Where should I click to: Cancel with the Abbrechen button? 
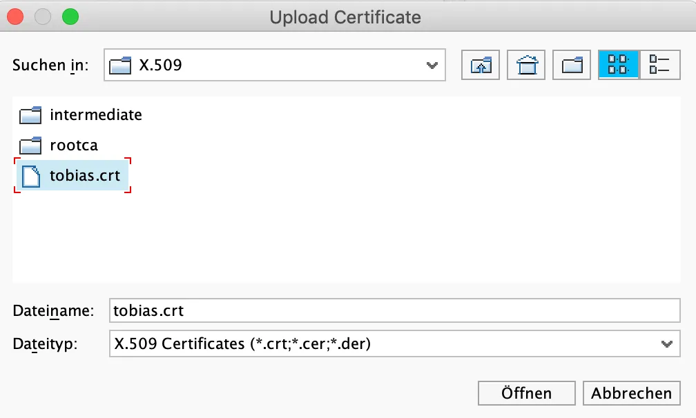point(631,393)
